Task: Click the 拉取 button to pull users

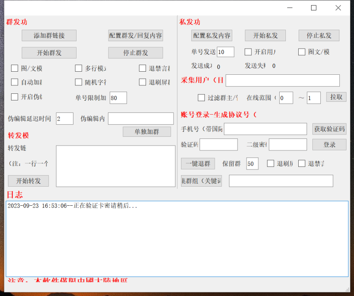Action: click(336, 96)
